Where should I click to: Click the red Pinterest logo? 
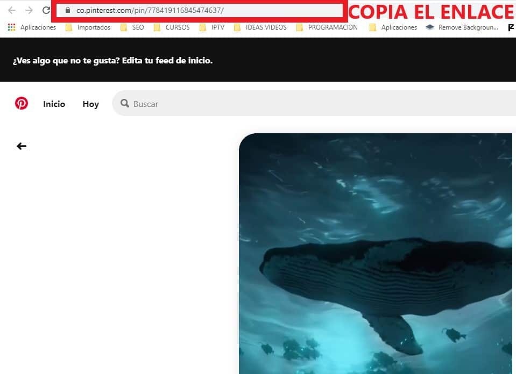[x=22, y=104]
